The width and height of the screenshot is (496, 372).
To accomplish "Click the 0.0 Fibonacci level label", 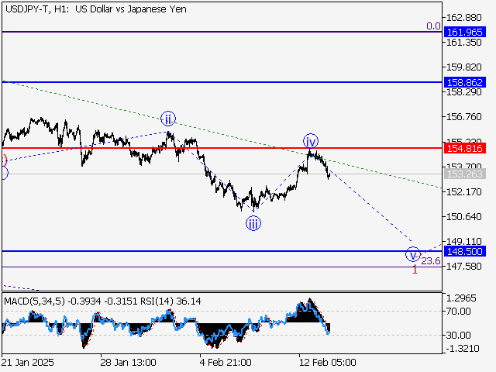I will pos(433,26).
